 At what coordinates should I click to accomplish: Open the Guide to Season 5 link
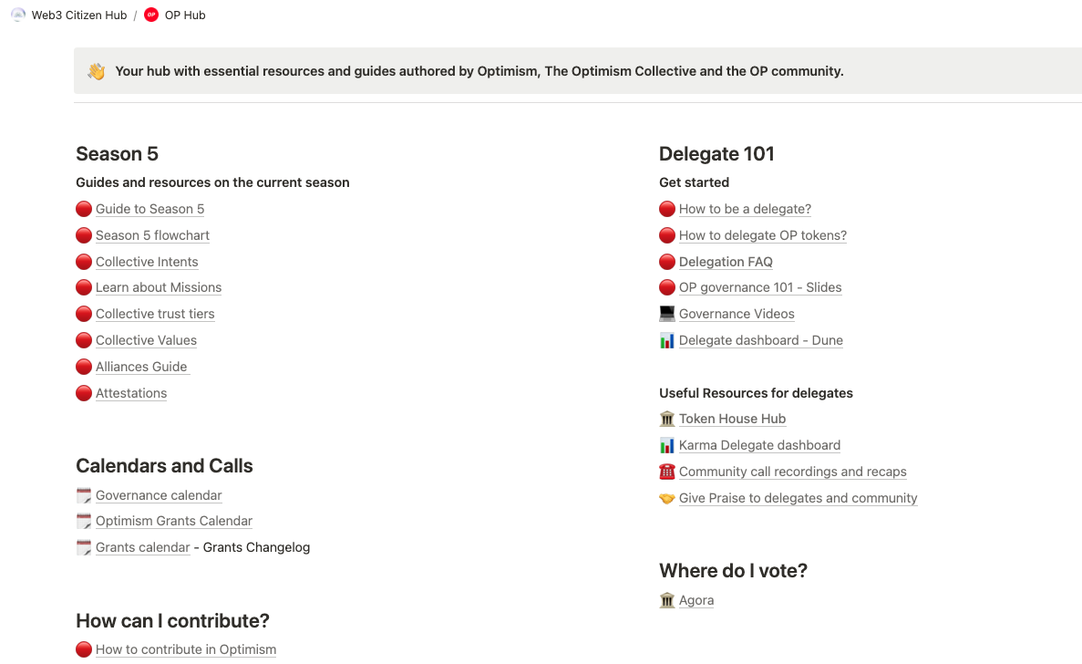tap(149, 209)
